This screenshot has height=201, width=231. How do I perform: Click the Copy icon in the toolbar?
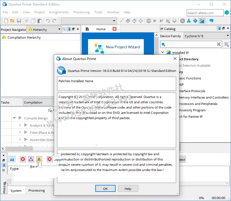pos(33,21)
